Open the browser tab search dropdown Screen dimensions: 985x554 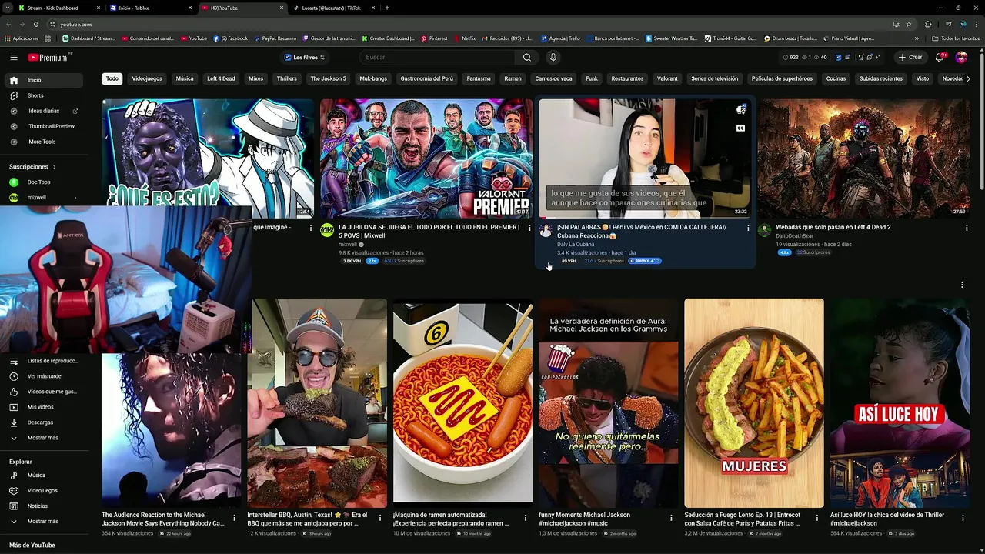[x=8, y=8]
